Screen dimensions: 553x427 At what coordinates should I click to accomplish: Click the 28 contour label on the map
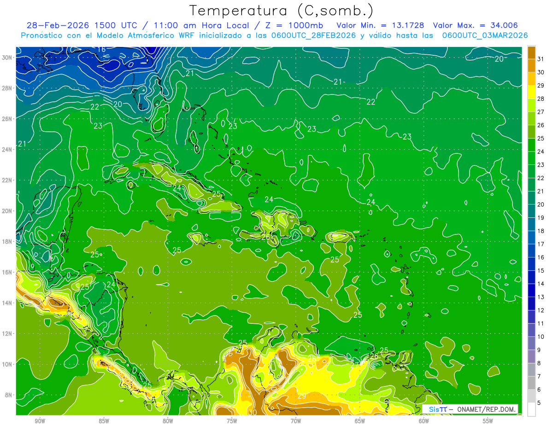[312, 358]
